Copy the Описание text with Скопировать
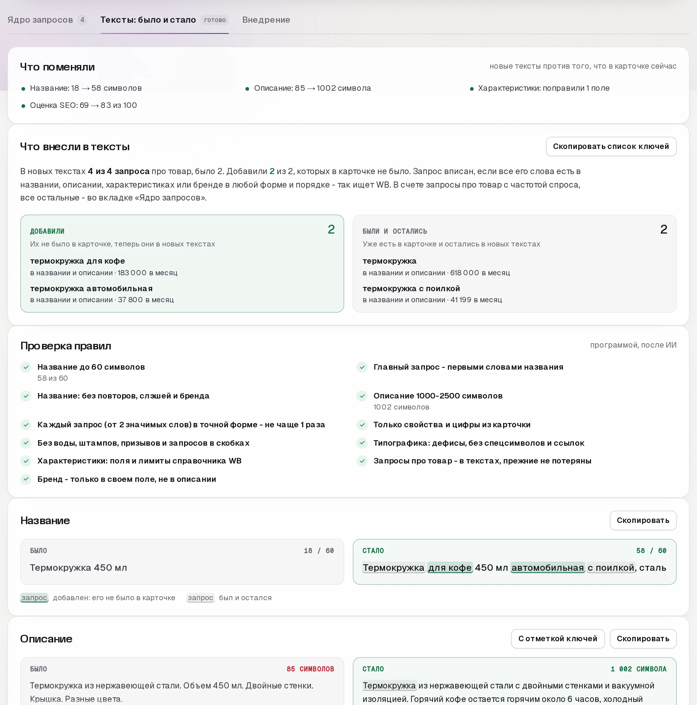Image resolution: width=697 pixels, height=705 pixels. (x=643, y=638)
